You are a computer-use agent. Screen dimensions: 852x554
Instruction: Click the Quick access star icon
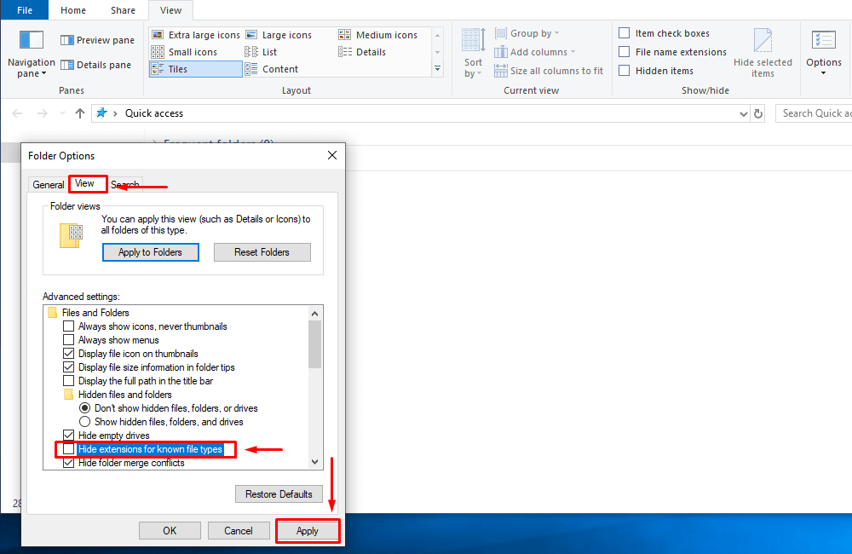tap(101, 112)
